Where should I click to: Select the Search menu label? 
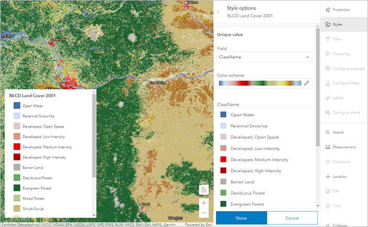pyautogui.click(x=338, y=132)
